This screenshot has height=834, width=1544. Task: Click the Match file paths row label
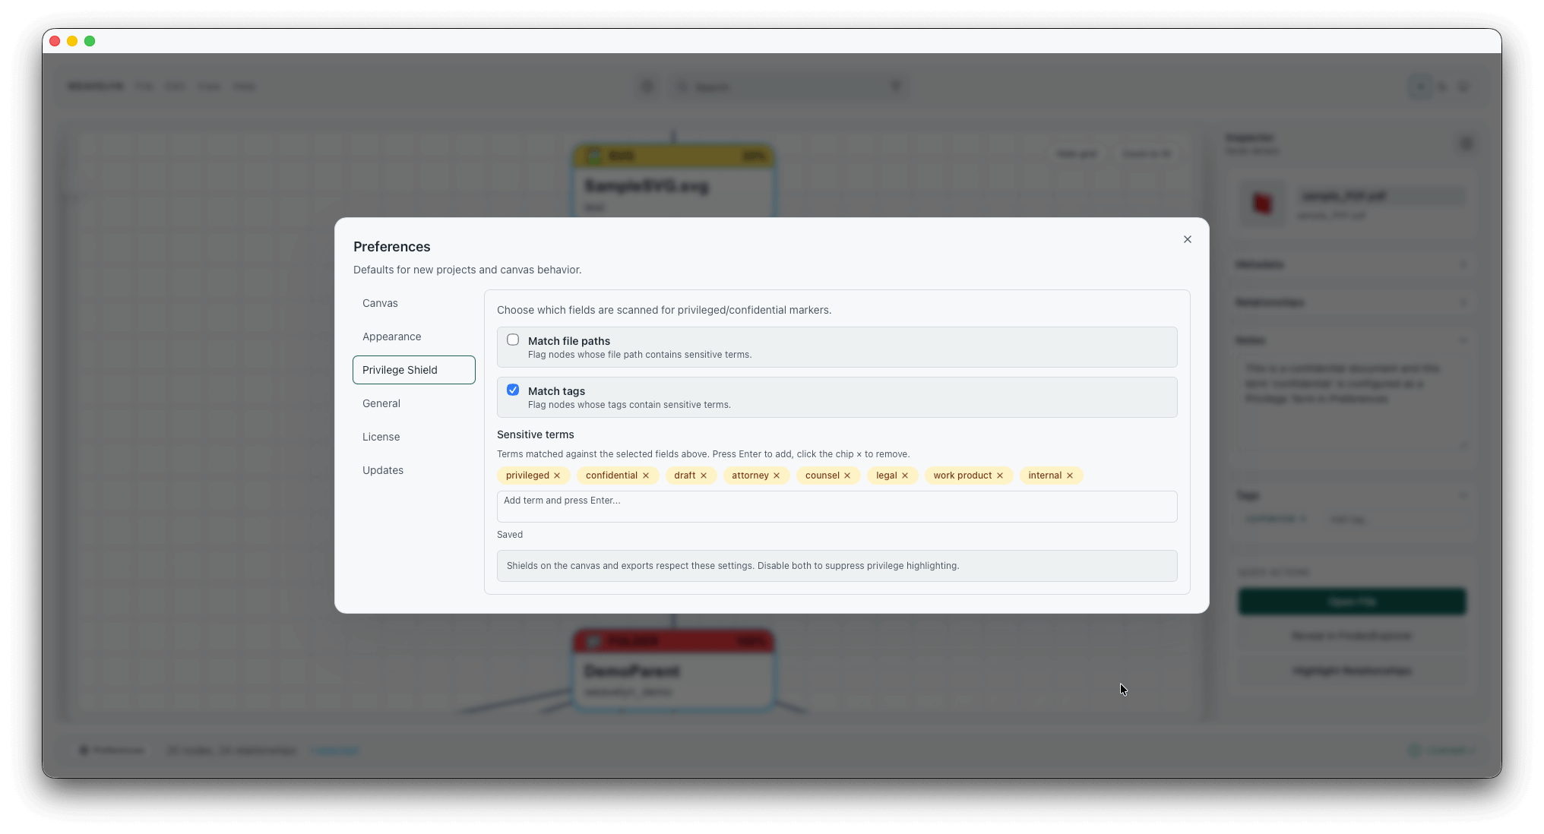[x=569, y=341]
